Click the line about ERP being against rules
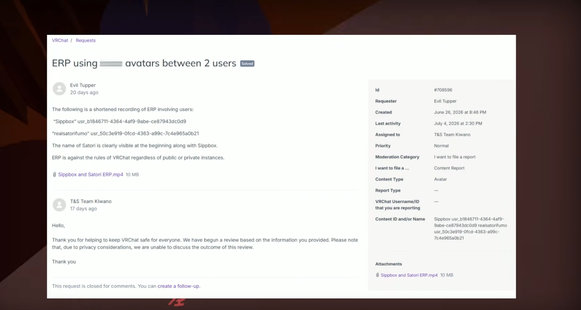 tap(138, 158)
